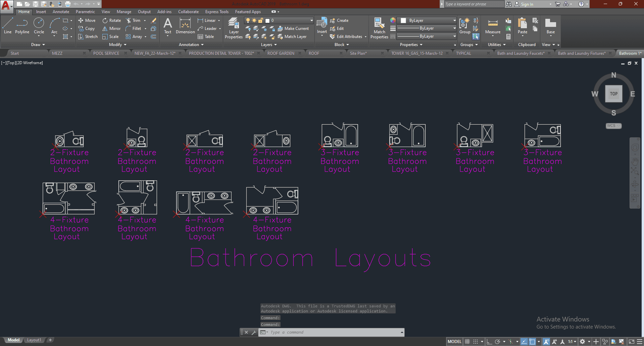Image resolution: width=644 pixels, height=346 pixels.
Task: Click the Mirror tool in Modify panel
Action: (x=111, y=29)
